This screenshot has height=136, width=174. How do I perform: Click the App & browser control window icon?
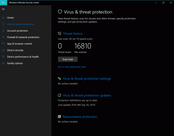coord(3,44)
